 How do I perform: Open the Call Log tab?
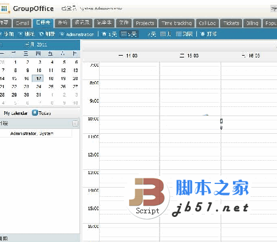[207, 23]
